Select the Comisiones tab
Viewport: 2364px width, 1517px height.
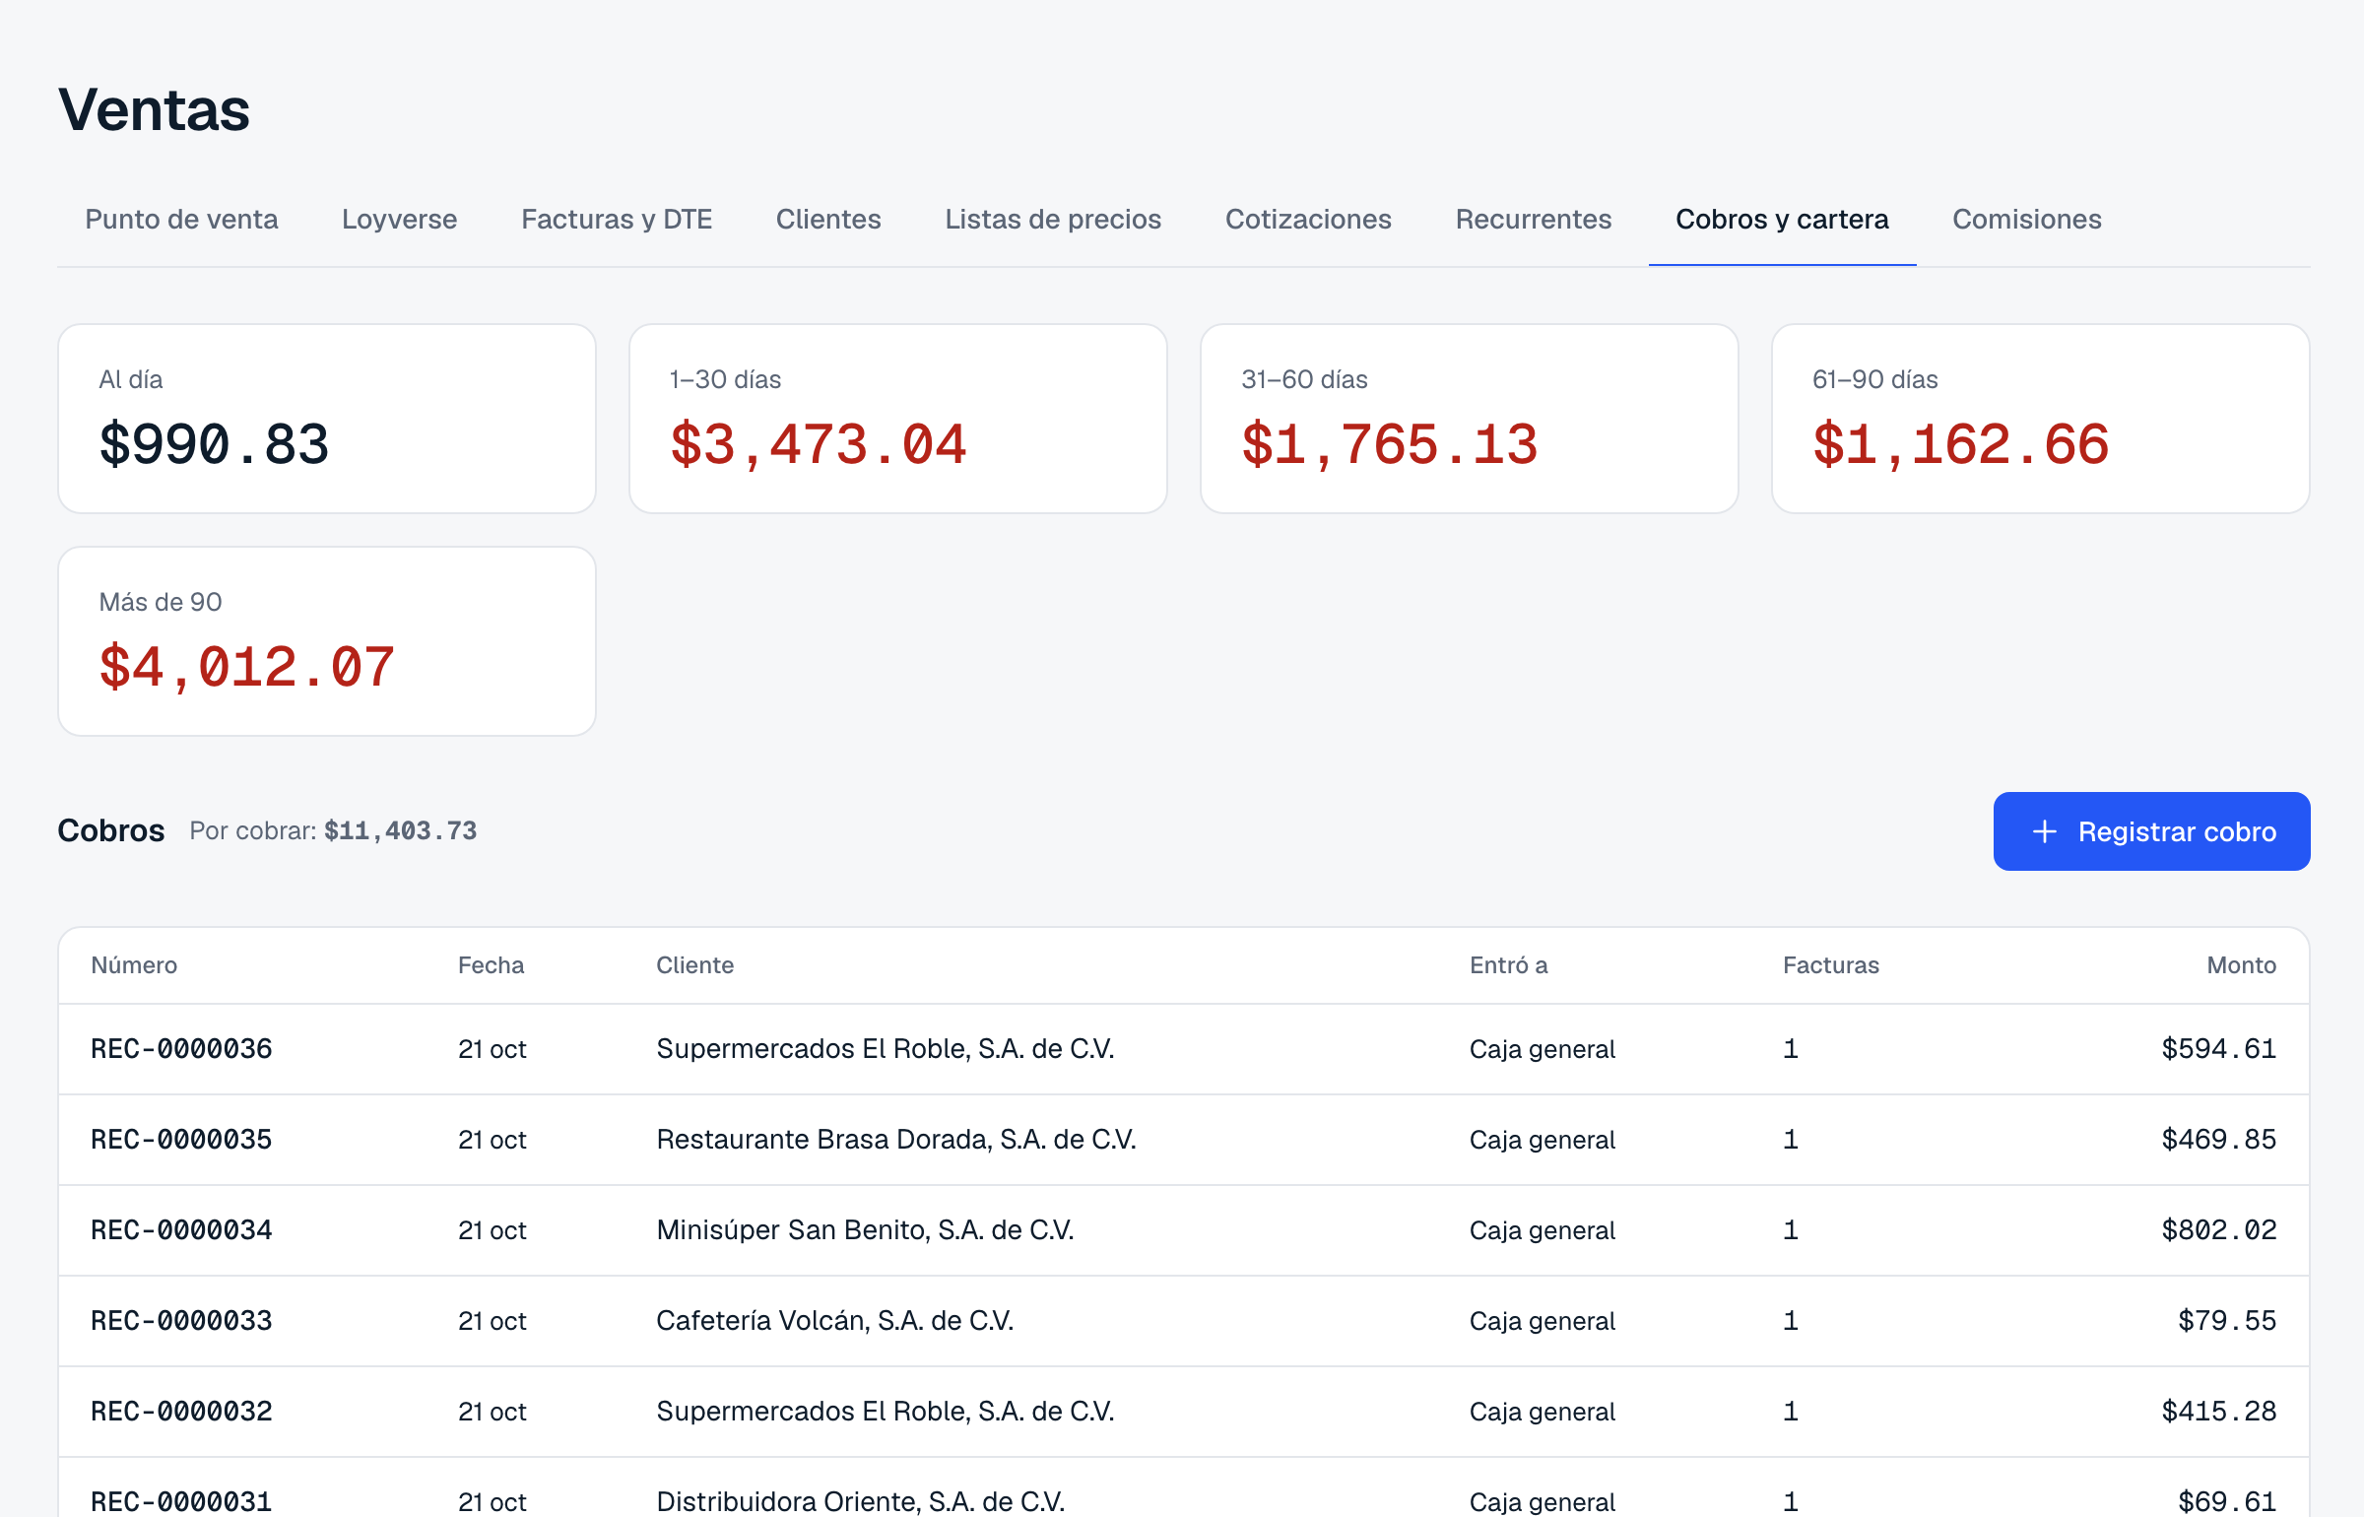tap(2027, 219)
